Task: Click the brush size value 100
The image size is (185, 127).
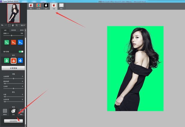Action: [22, 33]
